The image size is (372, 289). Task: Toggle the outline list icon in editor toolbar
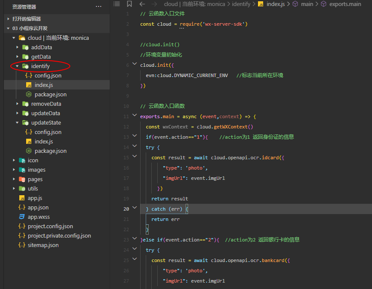tap(117, 4)
